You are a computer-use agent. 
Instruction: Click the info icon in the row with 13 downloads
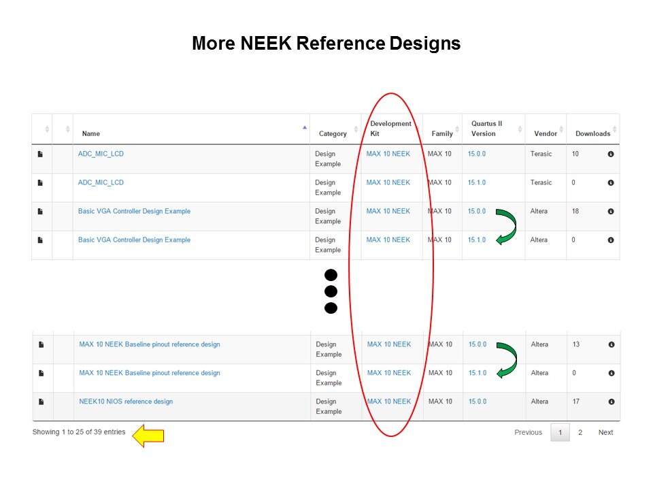611,345
